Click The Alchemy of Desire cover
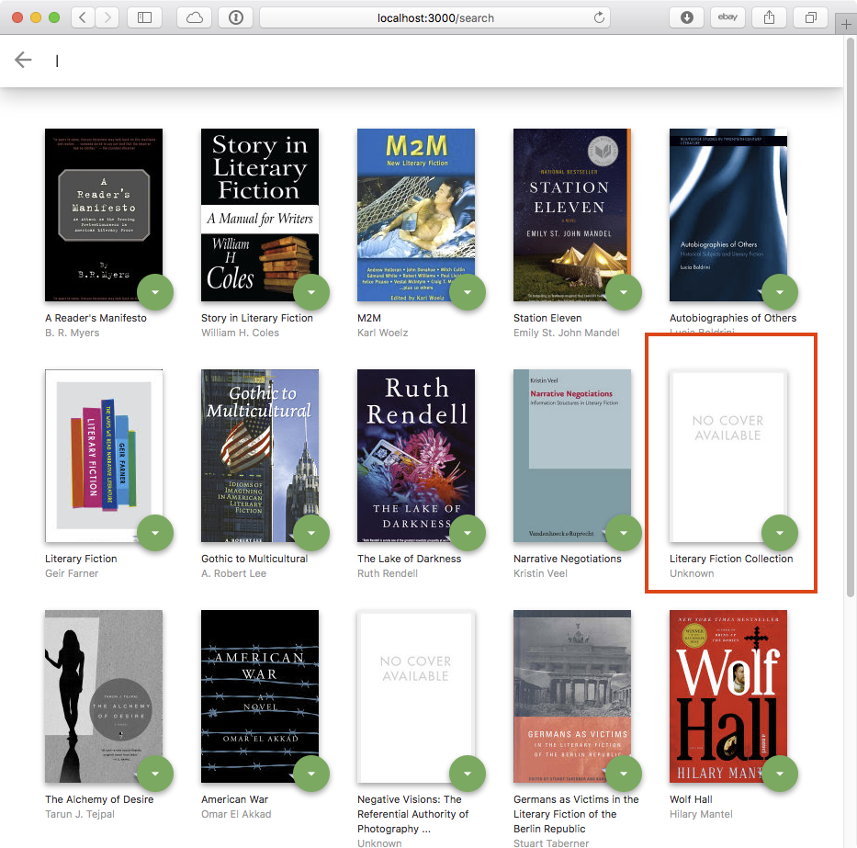 (104, 696)
